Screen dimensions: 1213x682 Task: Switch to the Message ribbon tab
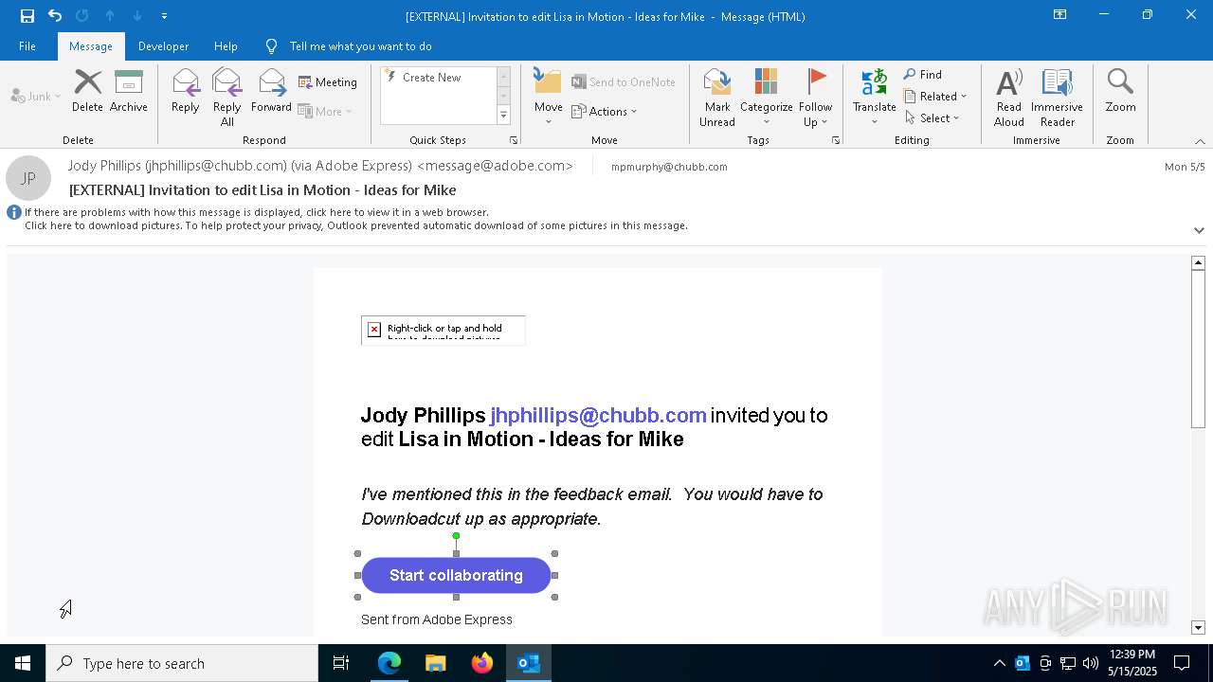coord(91,45)
